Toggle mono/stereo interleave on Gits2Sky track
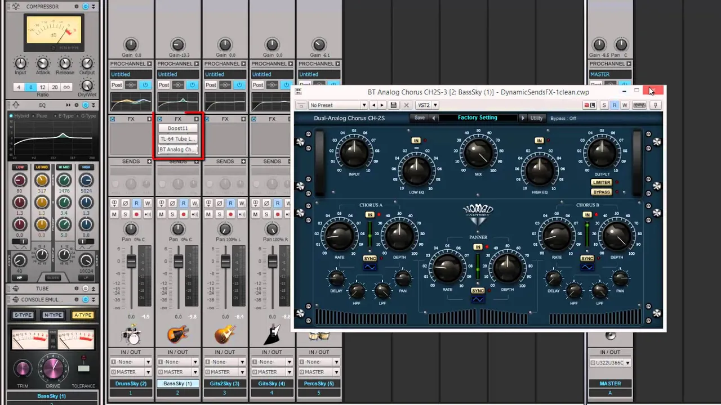 [x=208, y=203]
